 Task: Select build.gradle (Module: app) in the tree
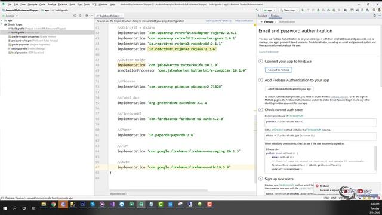click(24, 32)
